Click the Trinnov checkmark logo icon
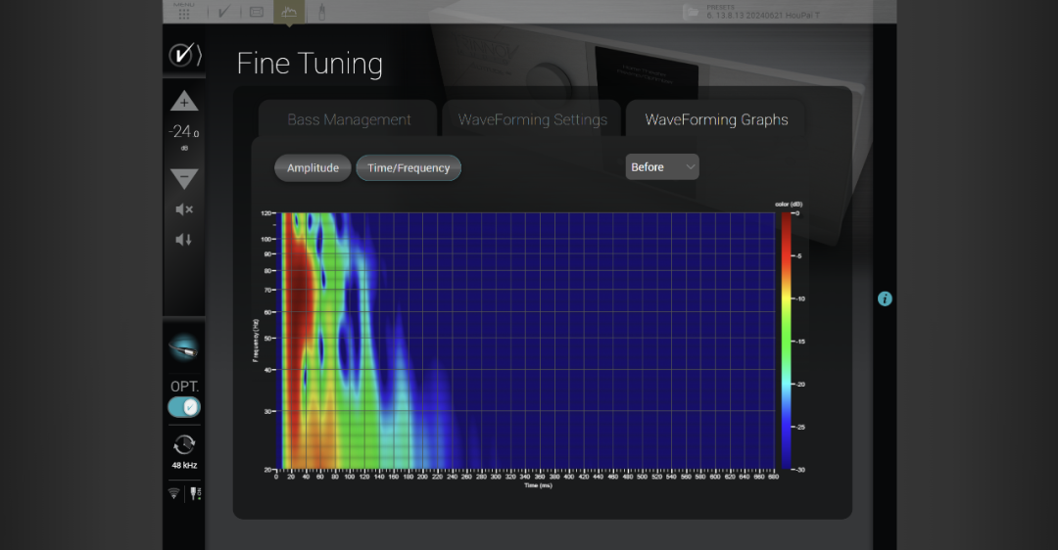The image size is (1058, 550). click(x=184, y=55)
